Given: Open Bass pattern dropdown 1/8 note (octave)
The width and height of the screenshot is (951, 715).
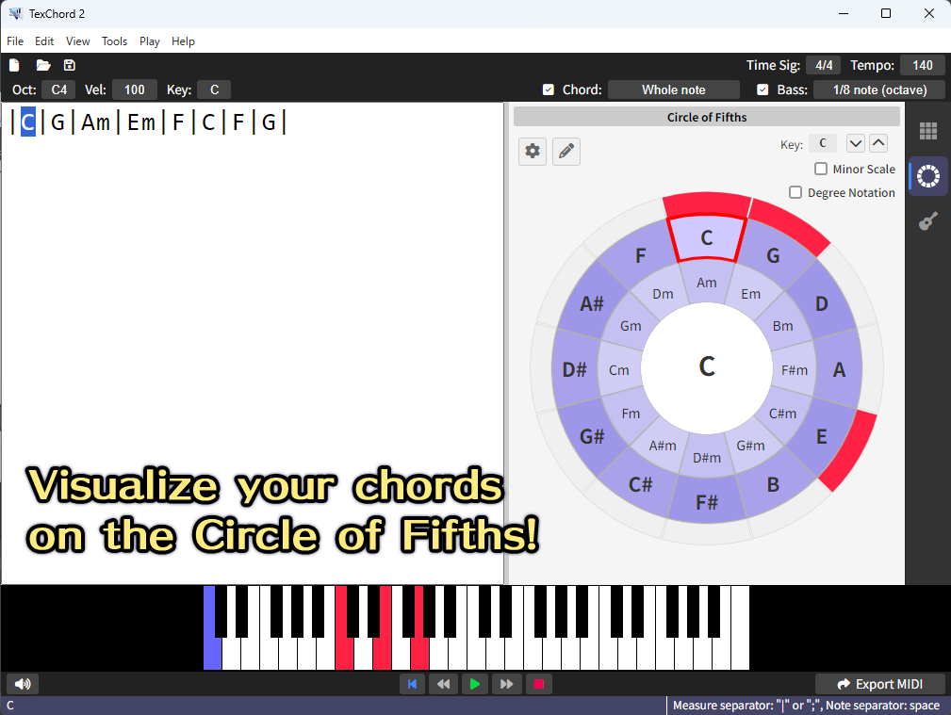Looking at the screenshot, I should pyautogui.click(x=879, y=89).
